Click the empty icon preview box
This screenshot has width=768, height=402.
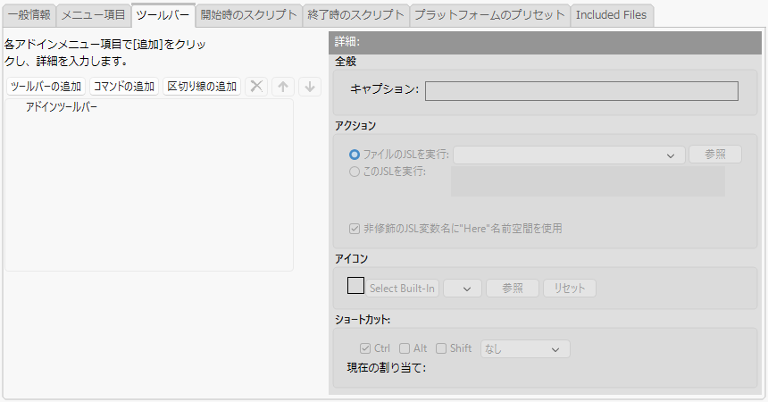[x=355, y=285]
